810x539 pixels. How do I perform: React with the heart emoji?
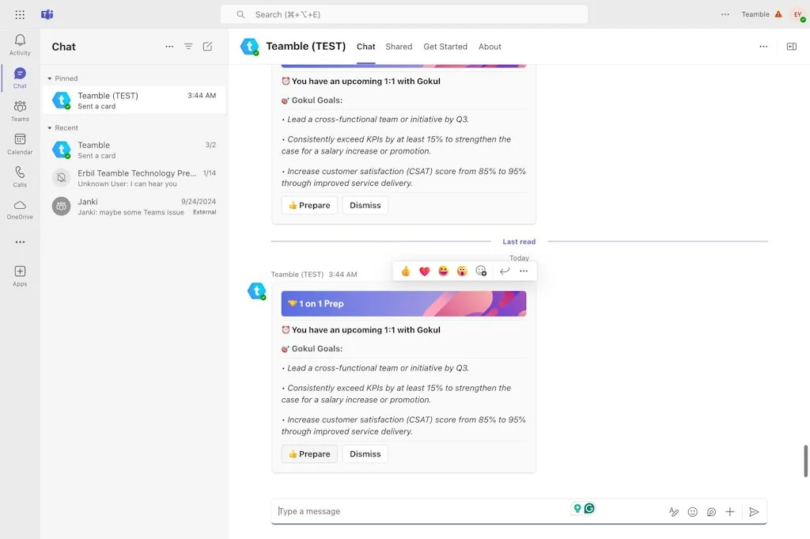coord(425,271)
